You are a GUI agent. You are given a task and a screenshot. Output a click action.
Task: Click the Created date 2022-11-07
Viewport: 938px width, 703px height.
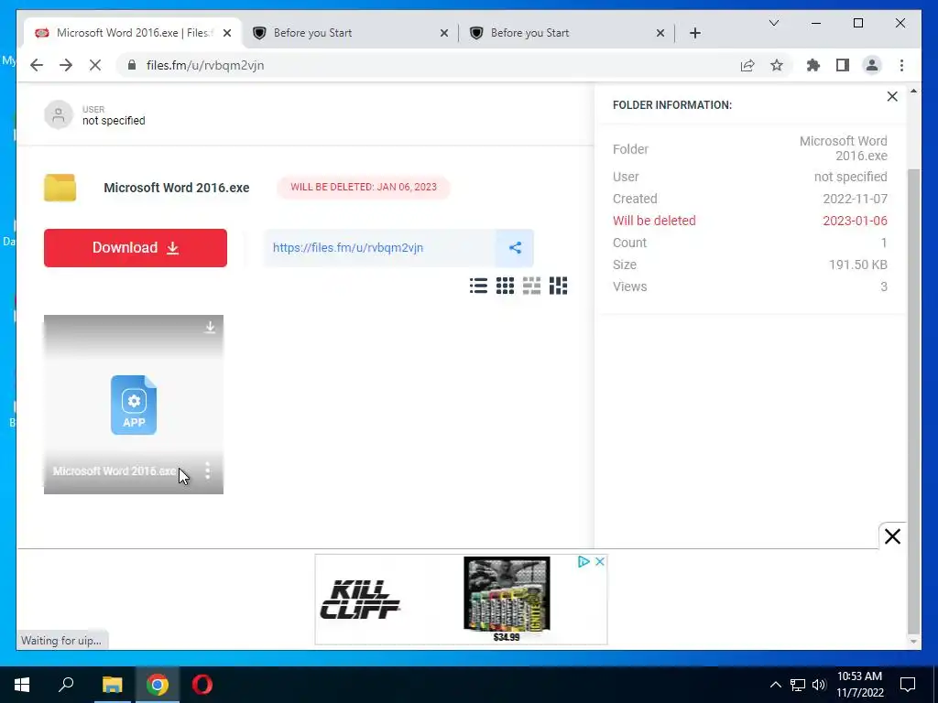click(x=855, y=199)
